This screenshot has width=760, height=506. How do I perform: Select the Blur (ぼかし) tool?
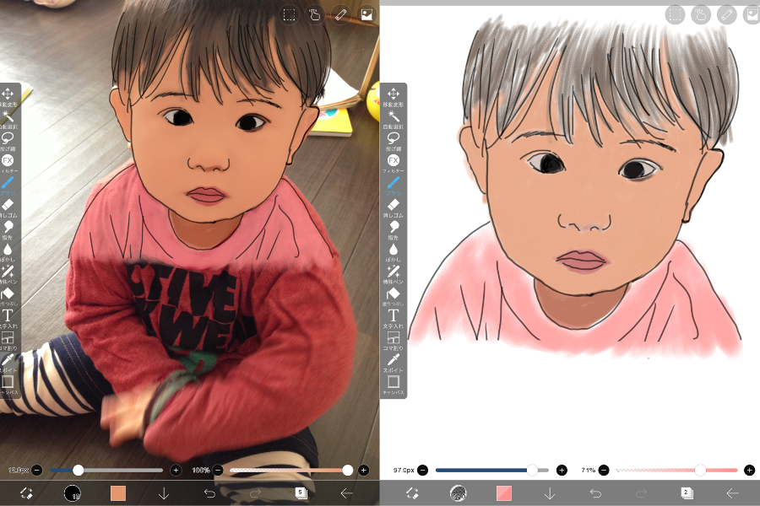point(394,249)
